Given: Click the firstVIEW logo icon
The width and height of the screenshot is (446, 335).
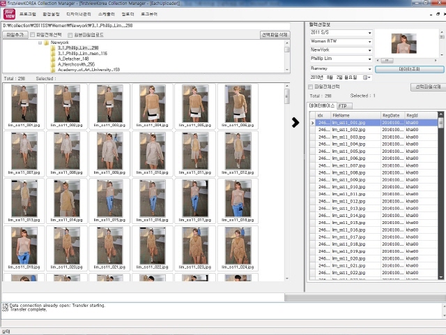Looking at the screenshot, I should click(x=9, y=14).
